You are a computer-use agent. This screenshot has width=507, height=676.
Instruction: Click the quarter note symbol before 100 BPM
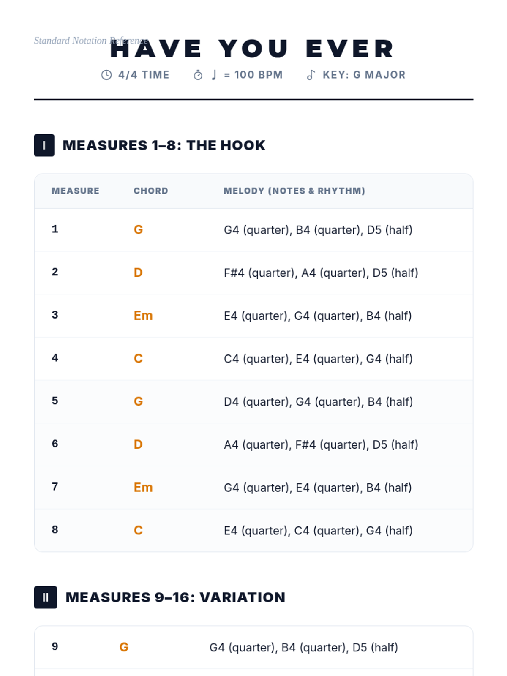[x=214, y=75]
